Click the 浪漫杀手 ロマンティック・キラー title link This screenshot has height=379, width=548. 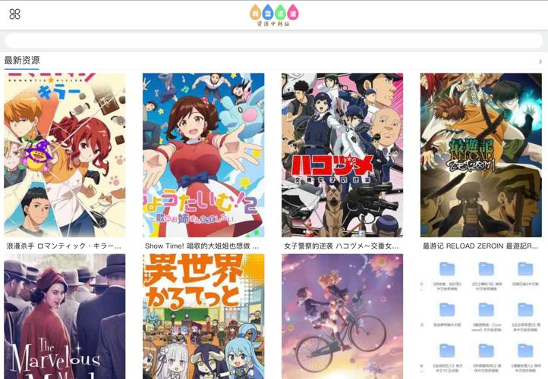64,246
